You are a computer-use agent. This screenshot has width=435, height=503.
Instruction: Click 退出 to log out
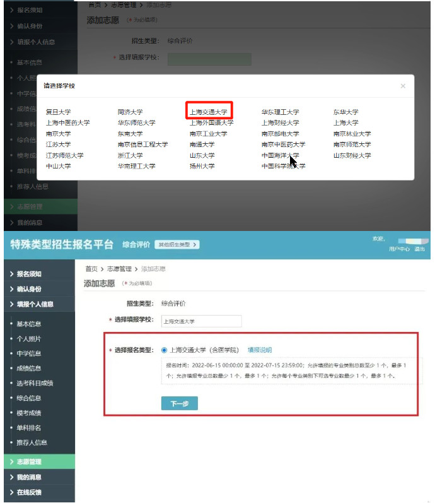coord(419,249)
